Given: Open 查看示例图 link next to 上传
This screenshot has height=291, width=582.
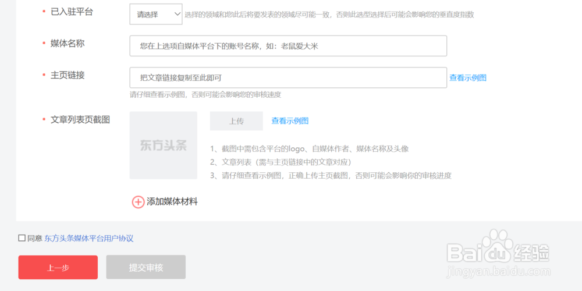Looking at the screenshot, I should tap(290, 121).
